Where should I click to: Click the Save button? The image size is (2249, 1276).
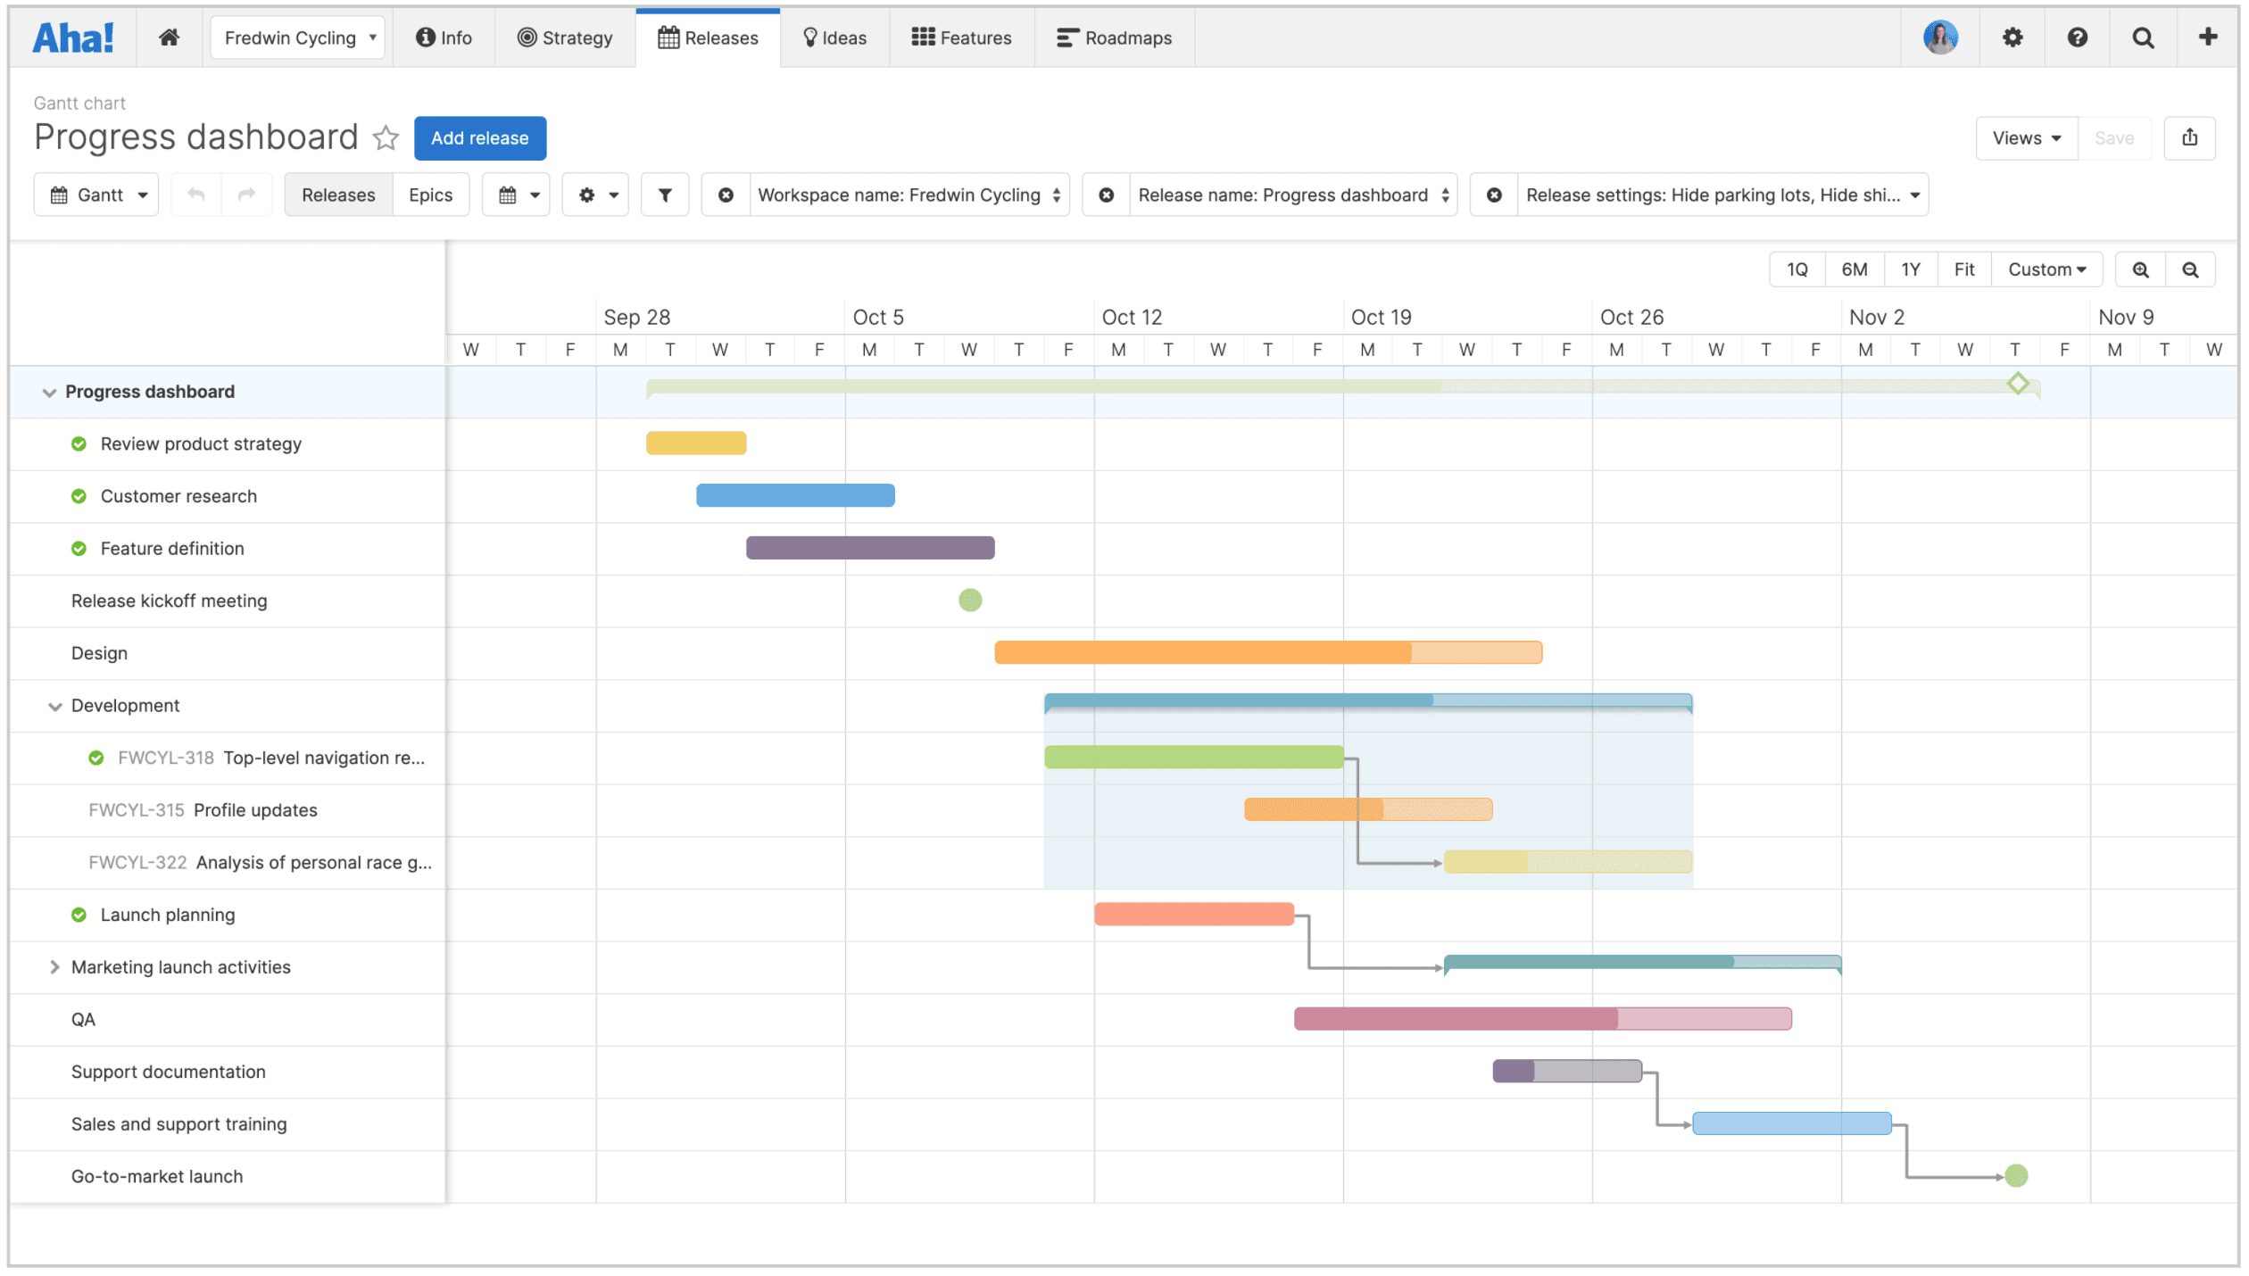[2114, 138]
